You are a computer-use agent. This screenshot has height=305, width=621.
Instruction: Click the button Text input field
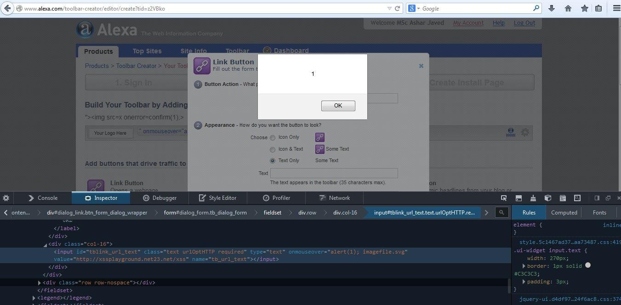click(x=334, y=173)
